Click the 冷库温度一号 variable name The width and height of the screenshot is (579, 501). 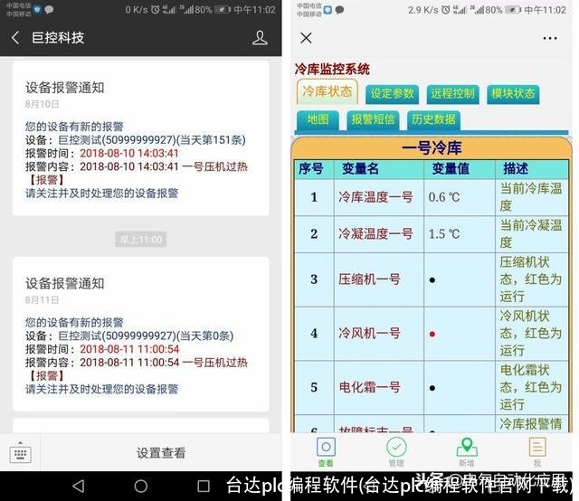pos(375,197)
